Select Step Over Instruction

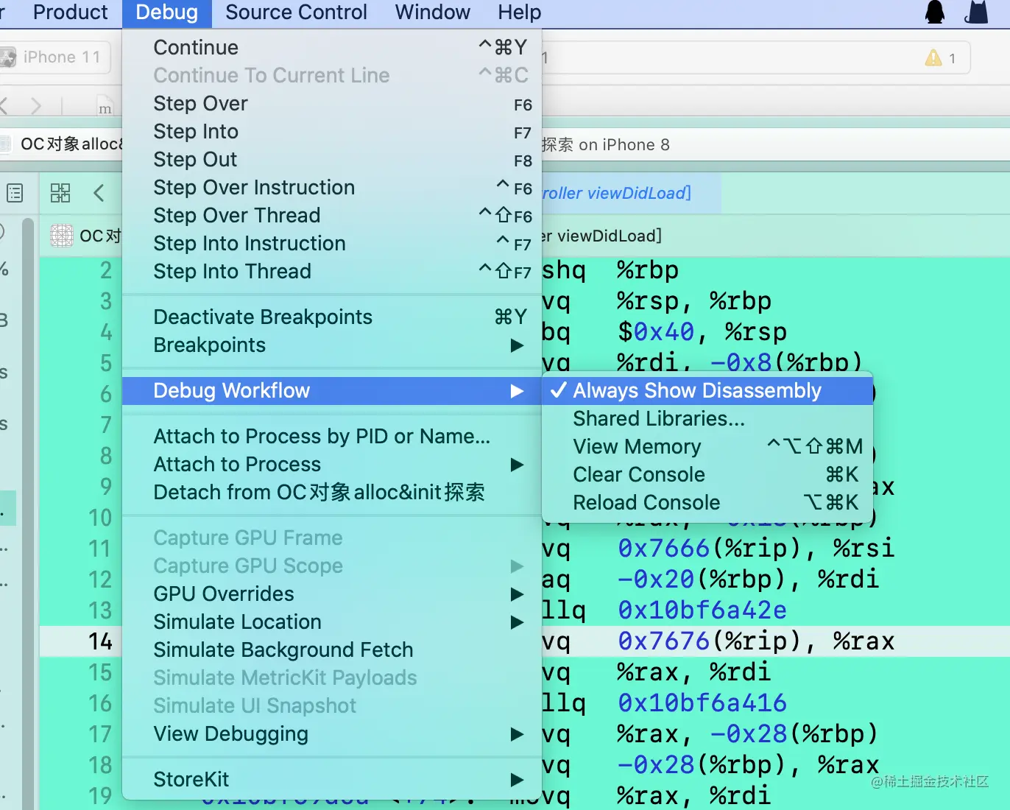(332, 187)
